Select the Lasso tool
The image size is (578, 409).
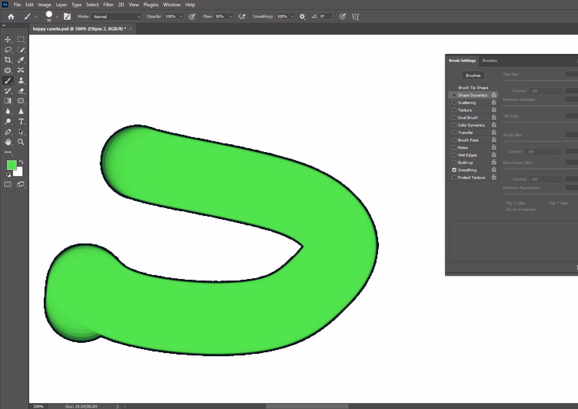7,50
